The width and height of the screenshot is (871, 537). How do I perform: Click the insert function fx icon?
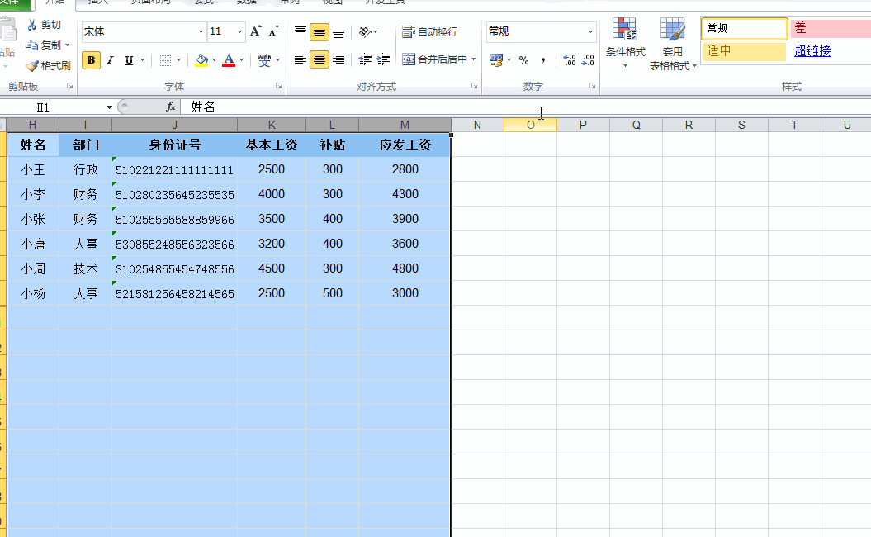coord(171,107)
